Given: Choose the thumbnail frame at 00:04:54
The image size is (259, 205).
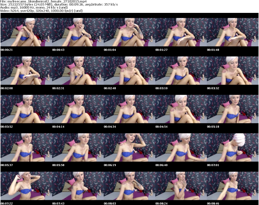Looking at the screenshot, I should coord(181,109).
